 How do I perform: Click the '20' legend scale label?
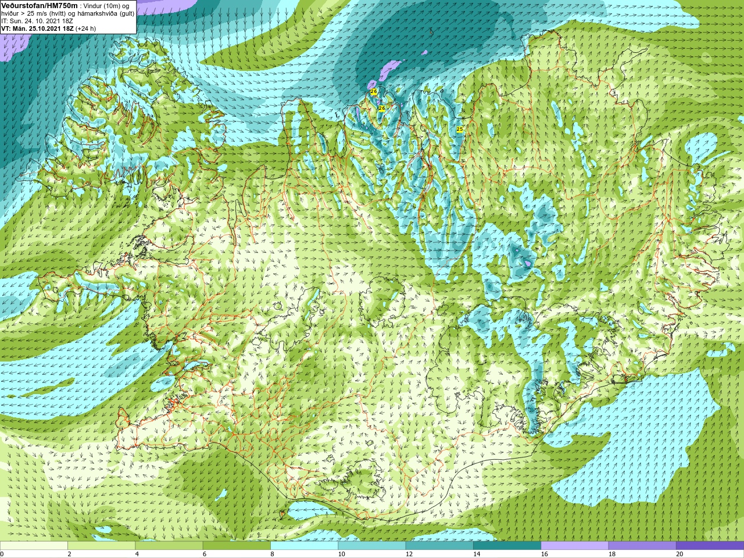(679, 554)
